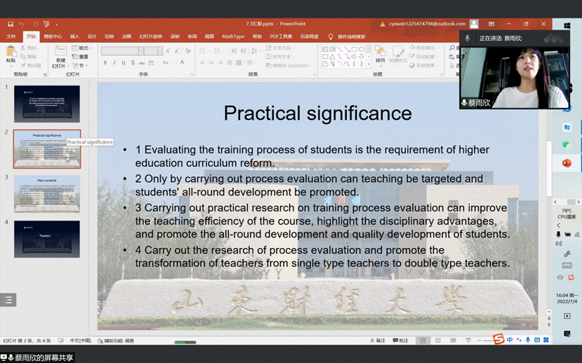
Task: Expand the slide Layout dropdown
Action: (x=83, y=48)
